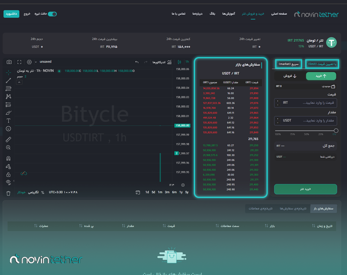Screen dimensions: 347x275
Task: Select the limit order tab
Action: [x=322, y=64]
